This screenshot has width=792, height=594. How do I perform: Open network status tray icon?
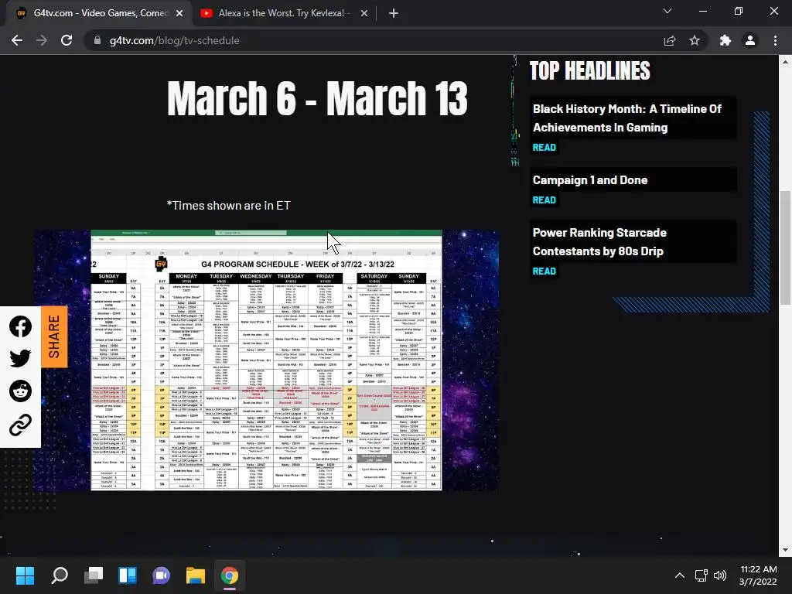tap(701, 575)
